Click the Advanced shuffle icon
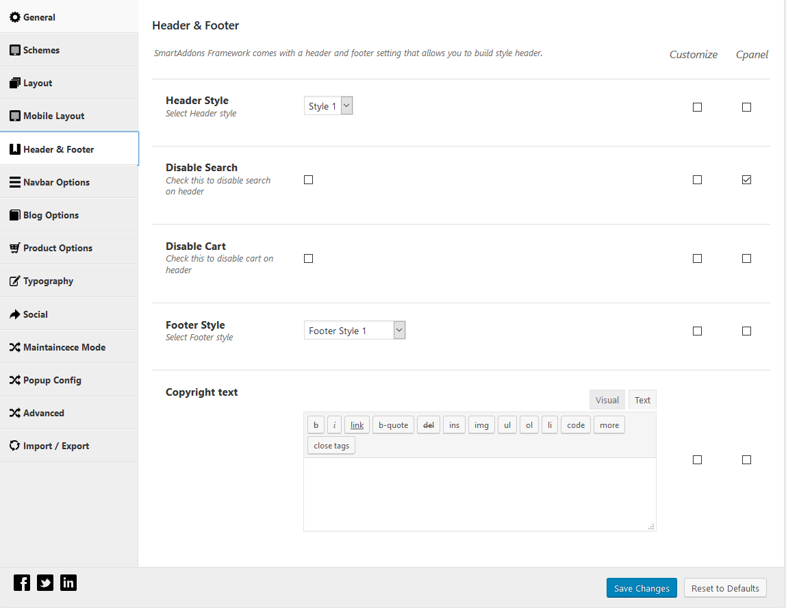Image resolution: width=786 pixels, height=608 pixels. tap(15, 413)
